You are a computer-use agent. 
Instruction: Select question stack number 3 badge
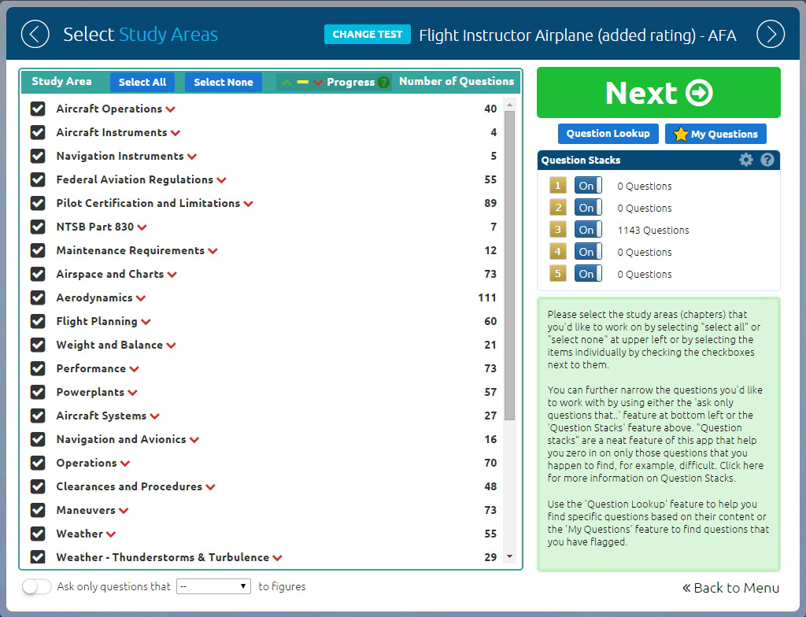(558, 230)
